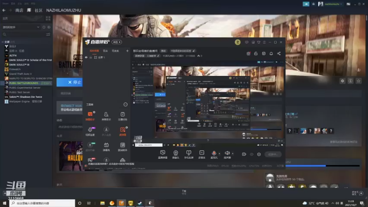Open the notification bell in streaming app
368x207 pixels.
point(271,53)
